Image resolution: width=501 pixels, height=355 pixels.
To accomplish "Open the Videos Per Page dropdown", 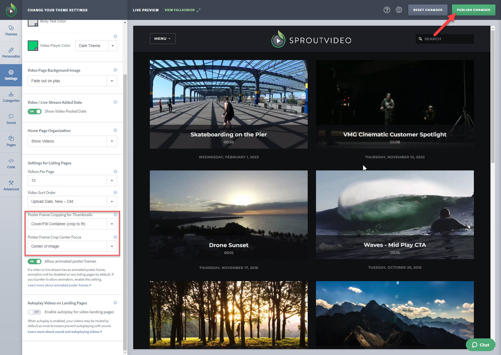I will (x=72, y=180).
